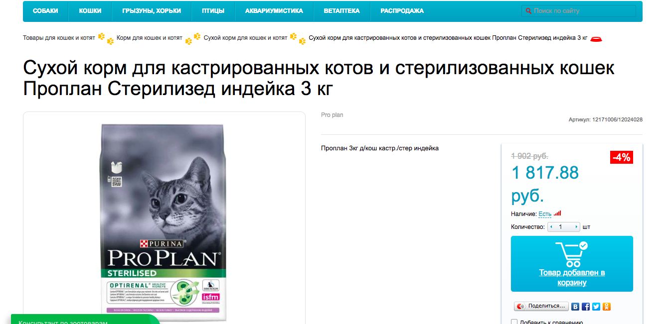Click the search magnifier icon
Screen dimensions: 667x324
tap(528, 11)
